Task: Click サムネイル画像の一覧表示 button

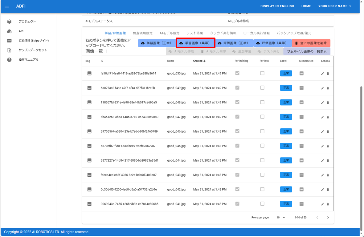Action: [x=307, y=51]
